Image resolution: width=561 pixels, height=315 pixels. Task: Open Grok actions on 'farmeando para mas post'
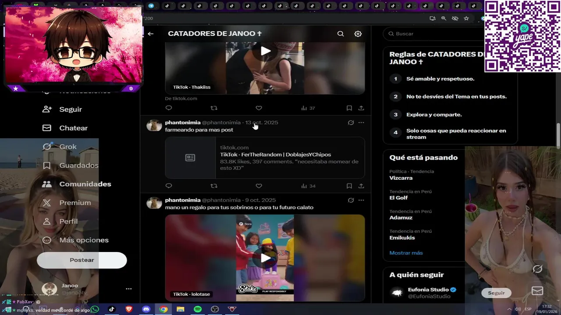351,122
